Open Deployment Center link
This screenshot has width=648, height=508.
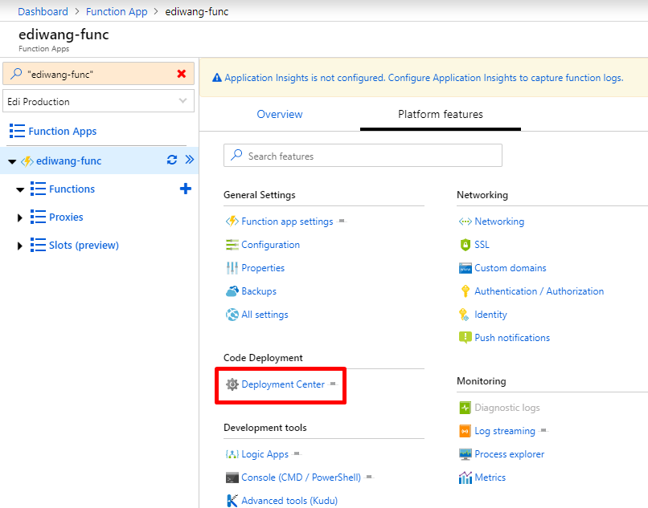(283, 384)
